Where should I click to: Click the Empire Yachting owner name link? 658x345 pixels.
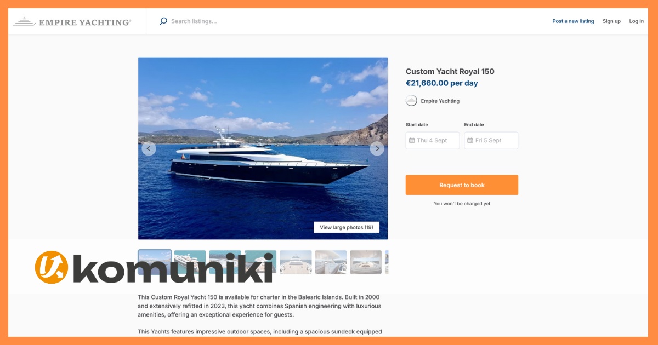(440, 101)
